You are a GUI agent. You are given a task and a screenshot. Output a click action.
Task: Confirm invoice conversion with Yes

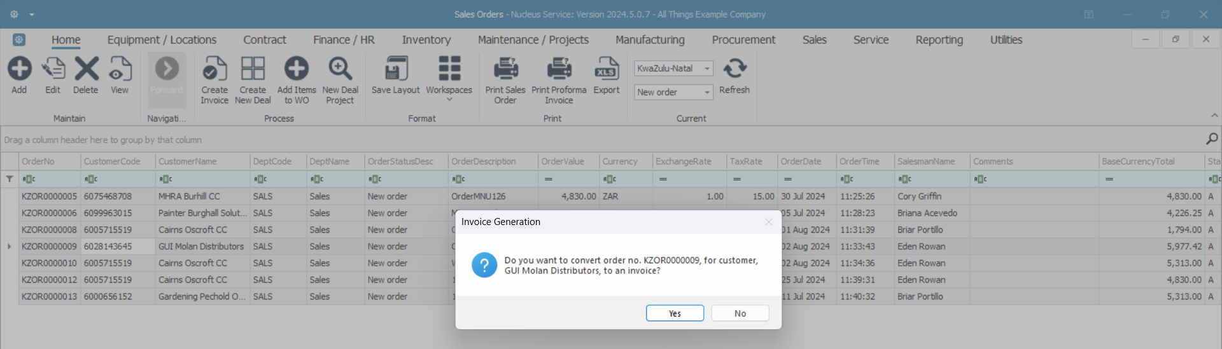[675, 313]
